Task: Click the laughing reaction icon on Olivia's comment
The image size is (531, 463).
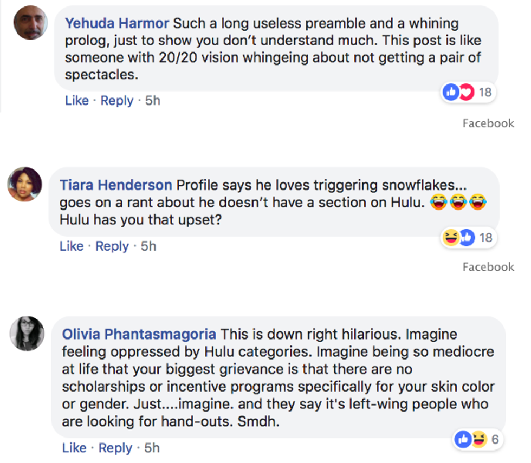Action: (478, 440)
